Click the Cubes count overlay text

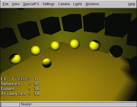pos(20,89)
